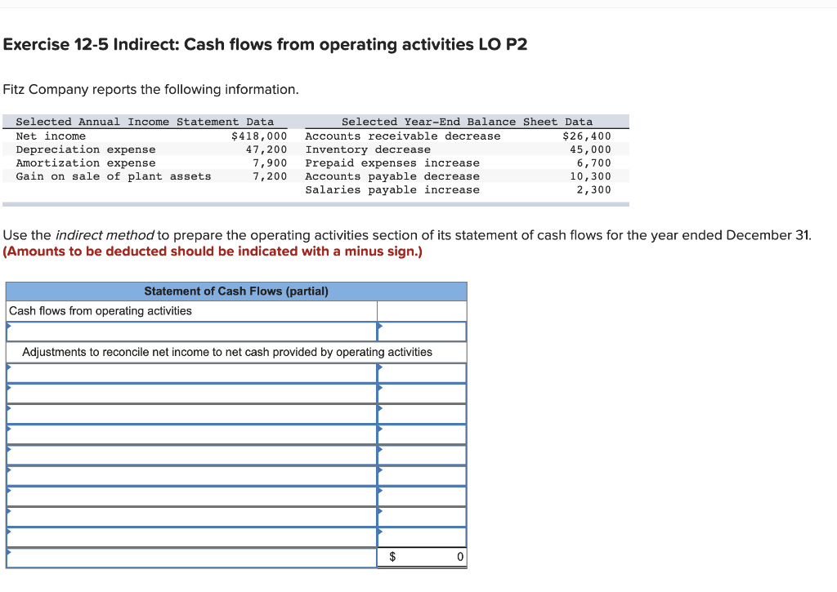Click the Exercise 12-5 Indirect title

tap(263, 44)
